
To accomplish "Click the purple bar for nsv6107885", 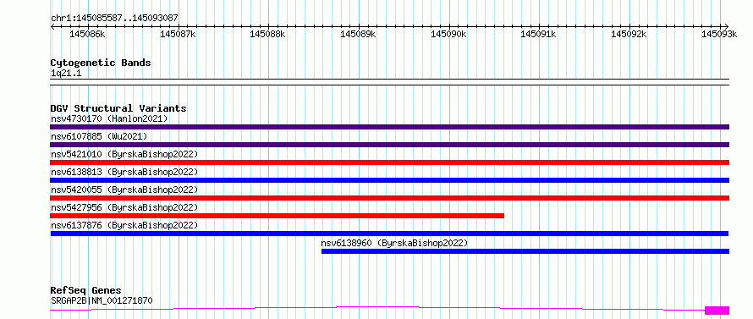I will (389, 145).
